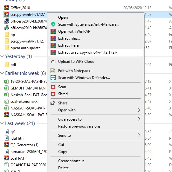Viewport: 172px width, 172px height.
Task: Click the WinRAR icon next to QR Generator (1)
Action: click(x=7, y=145)
